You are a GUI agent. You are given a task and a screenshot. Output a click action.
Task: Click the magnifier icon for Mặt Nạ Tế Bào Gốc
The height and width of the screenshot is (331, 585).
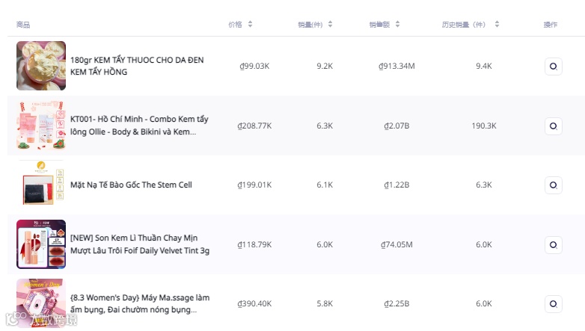(x=553, y=185)
